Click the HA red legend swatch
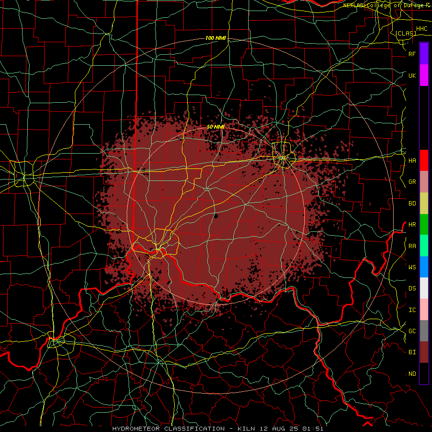This screenshot has width=432, height=432. (x=424, y=160)
